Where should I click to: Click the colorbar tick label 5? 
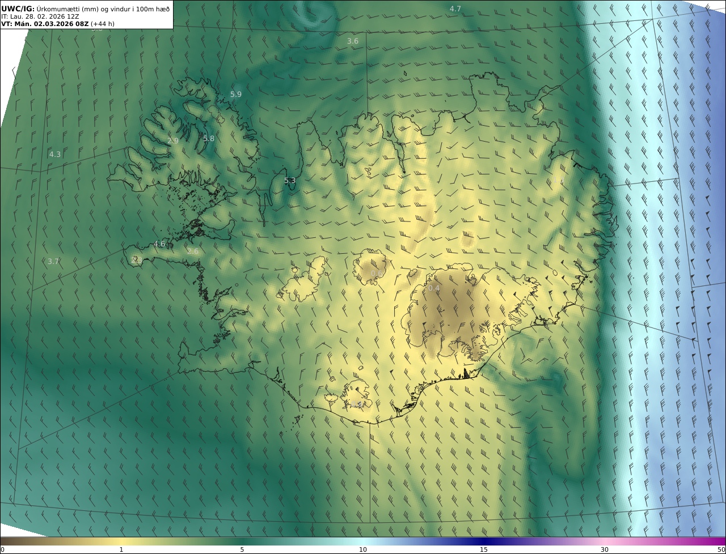[x=242, y=549]
